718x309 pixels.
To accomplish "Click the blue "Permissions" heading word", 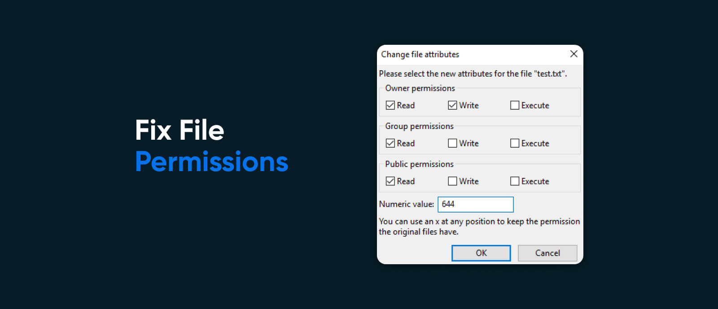I will click(211, 162).
